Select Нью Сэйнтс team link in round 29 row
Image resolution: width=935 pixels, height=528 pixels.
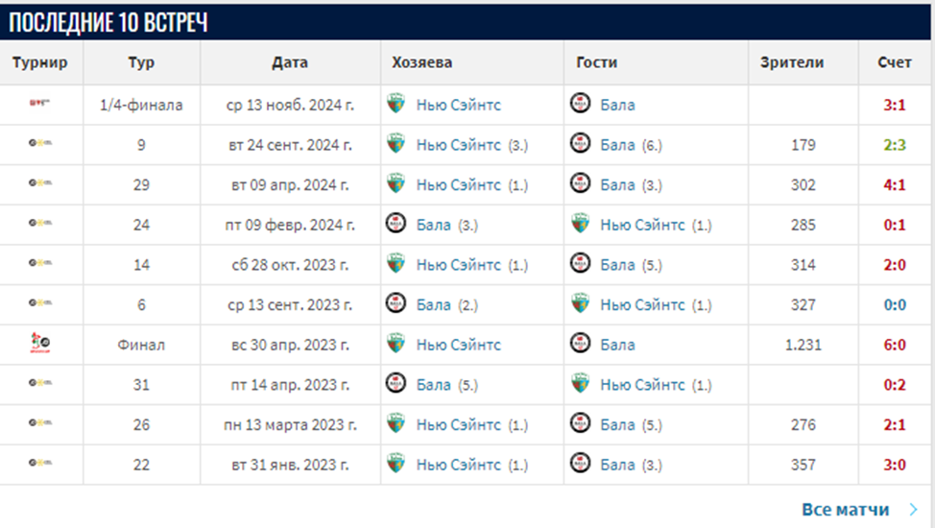tap(458, 185)
